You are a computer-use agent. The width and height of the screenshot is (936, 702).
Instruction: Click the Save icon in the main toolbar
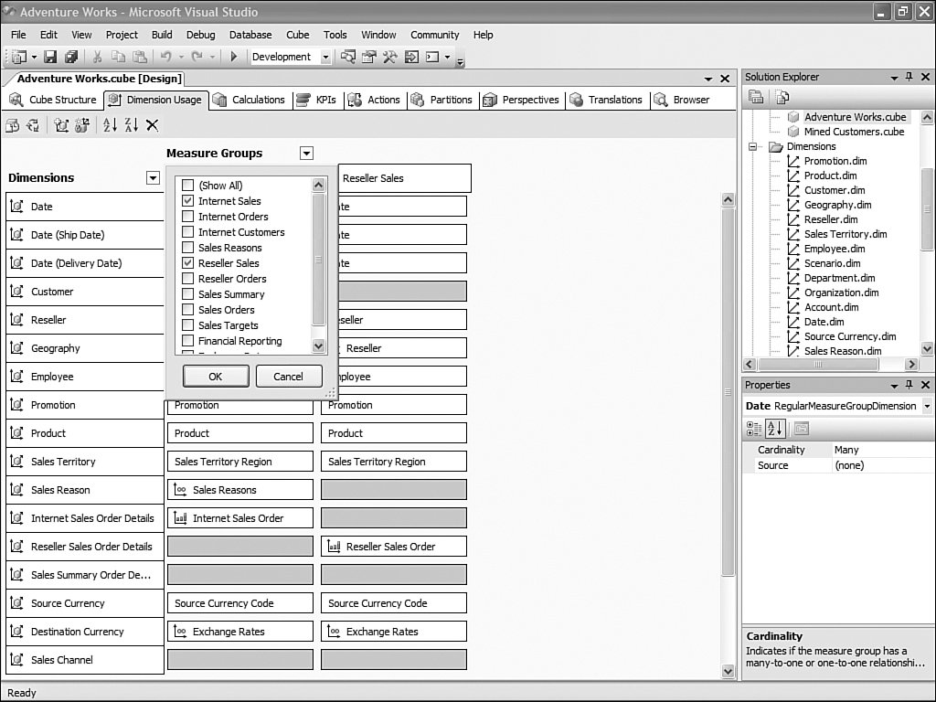tap(51, 57)
